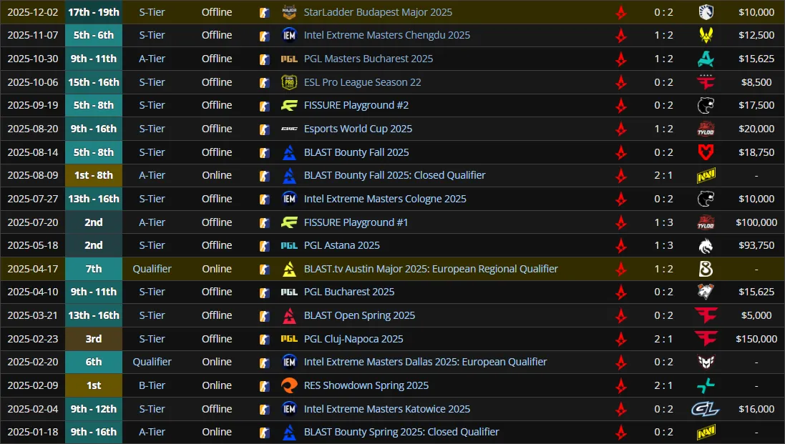Click the Qualifier tier label in 2025-04-17 row
This screenshot has width=785, height=444.
152,269
